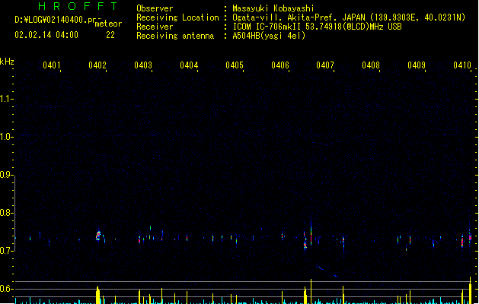Click the tallest yellow power spike before 0407

click(x=311, y=291)
